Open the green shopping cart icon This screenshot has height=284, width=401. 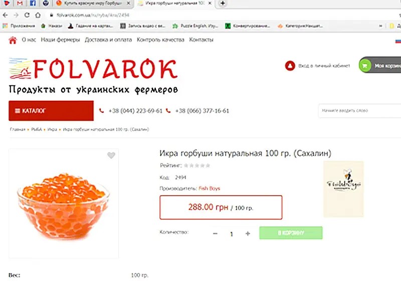365,66
